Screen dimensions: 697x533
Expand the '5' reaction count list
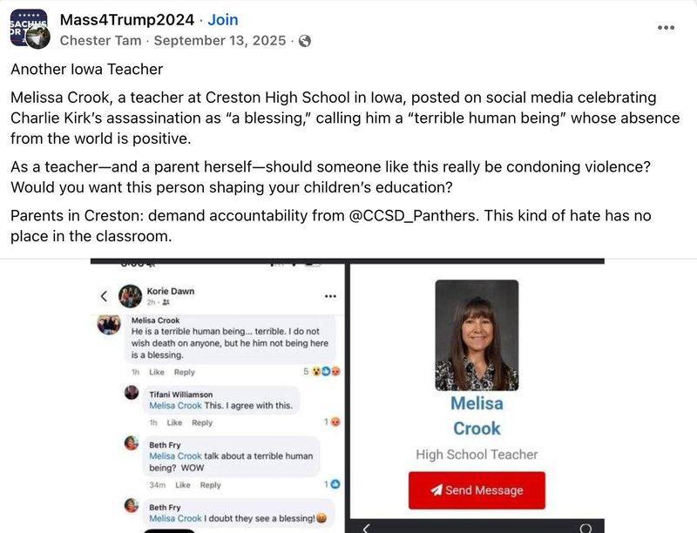(305, 371)
